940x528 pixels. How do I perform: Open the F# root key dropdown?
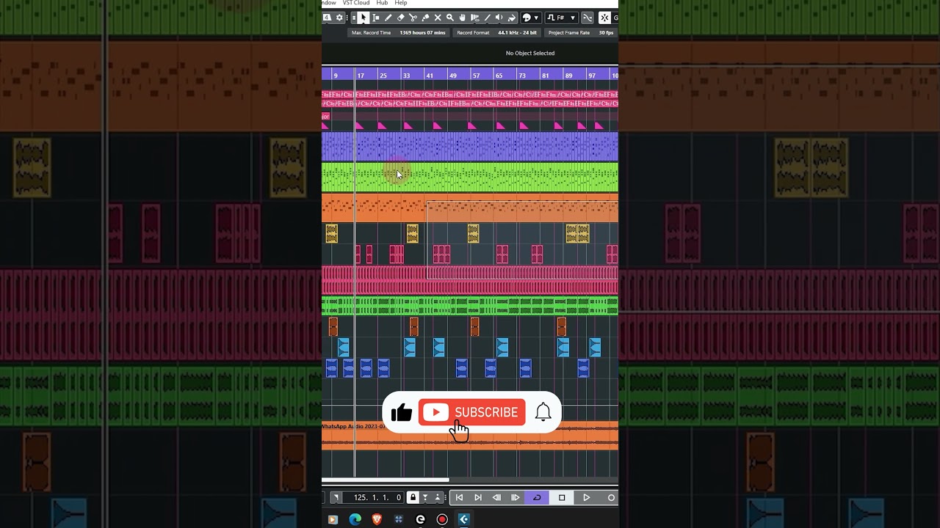(562, 18)
